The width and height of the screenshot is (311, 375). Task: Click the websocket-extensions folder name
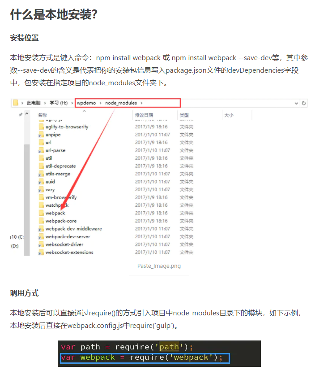click(69, 252)
